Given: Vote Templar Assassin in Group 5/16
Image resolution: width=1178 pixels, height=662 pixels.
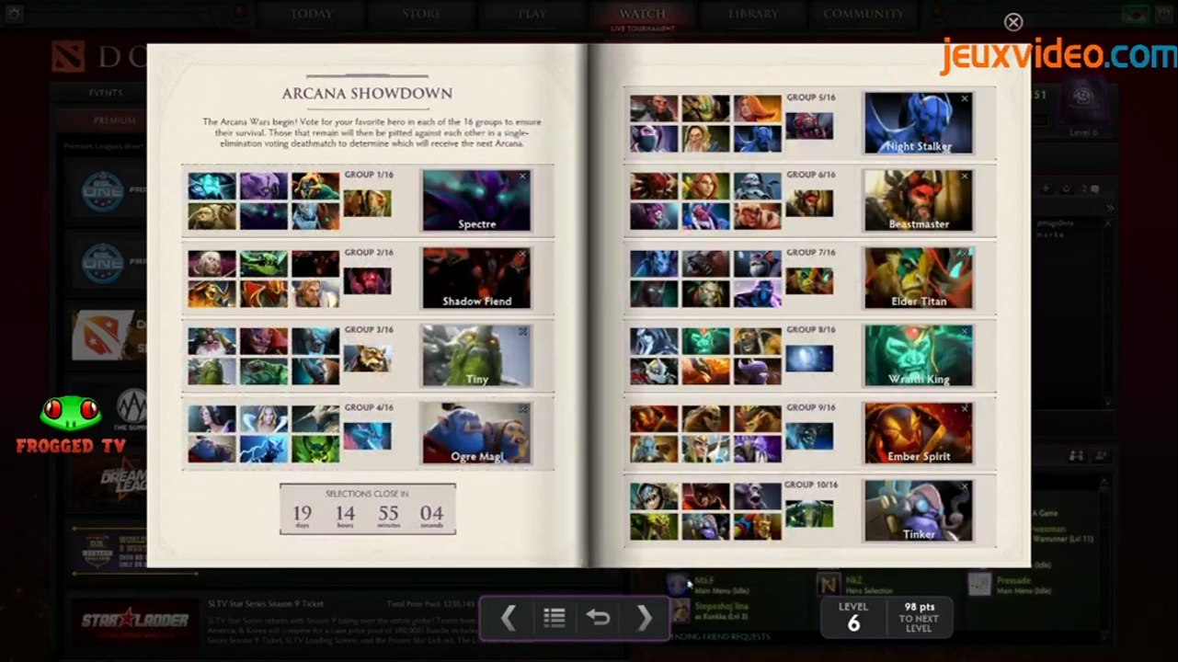Looking at the screenshot, I should click(654, 138).
